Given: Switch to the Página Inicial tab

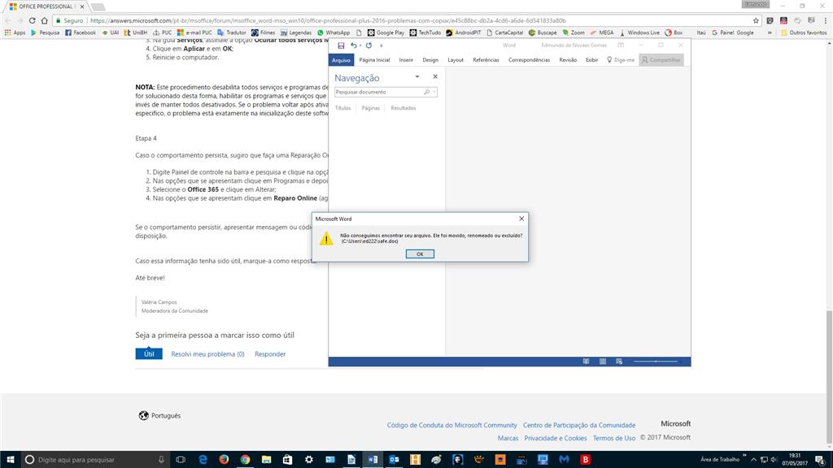Looking at the screenshot, I should click(x=374, y=60).
